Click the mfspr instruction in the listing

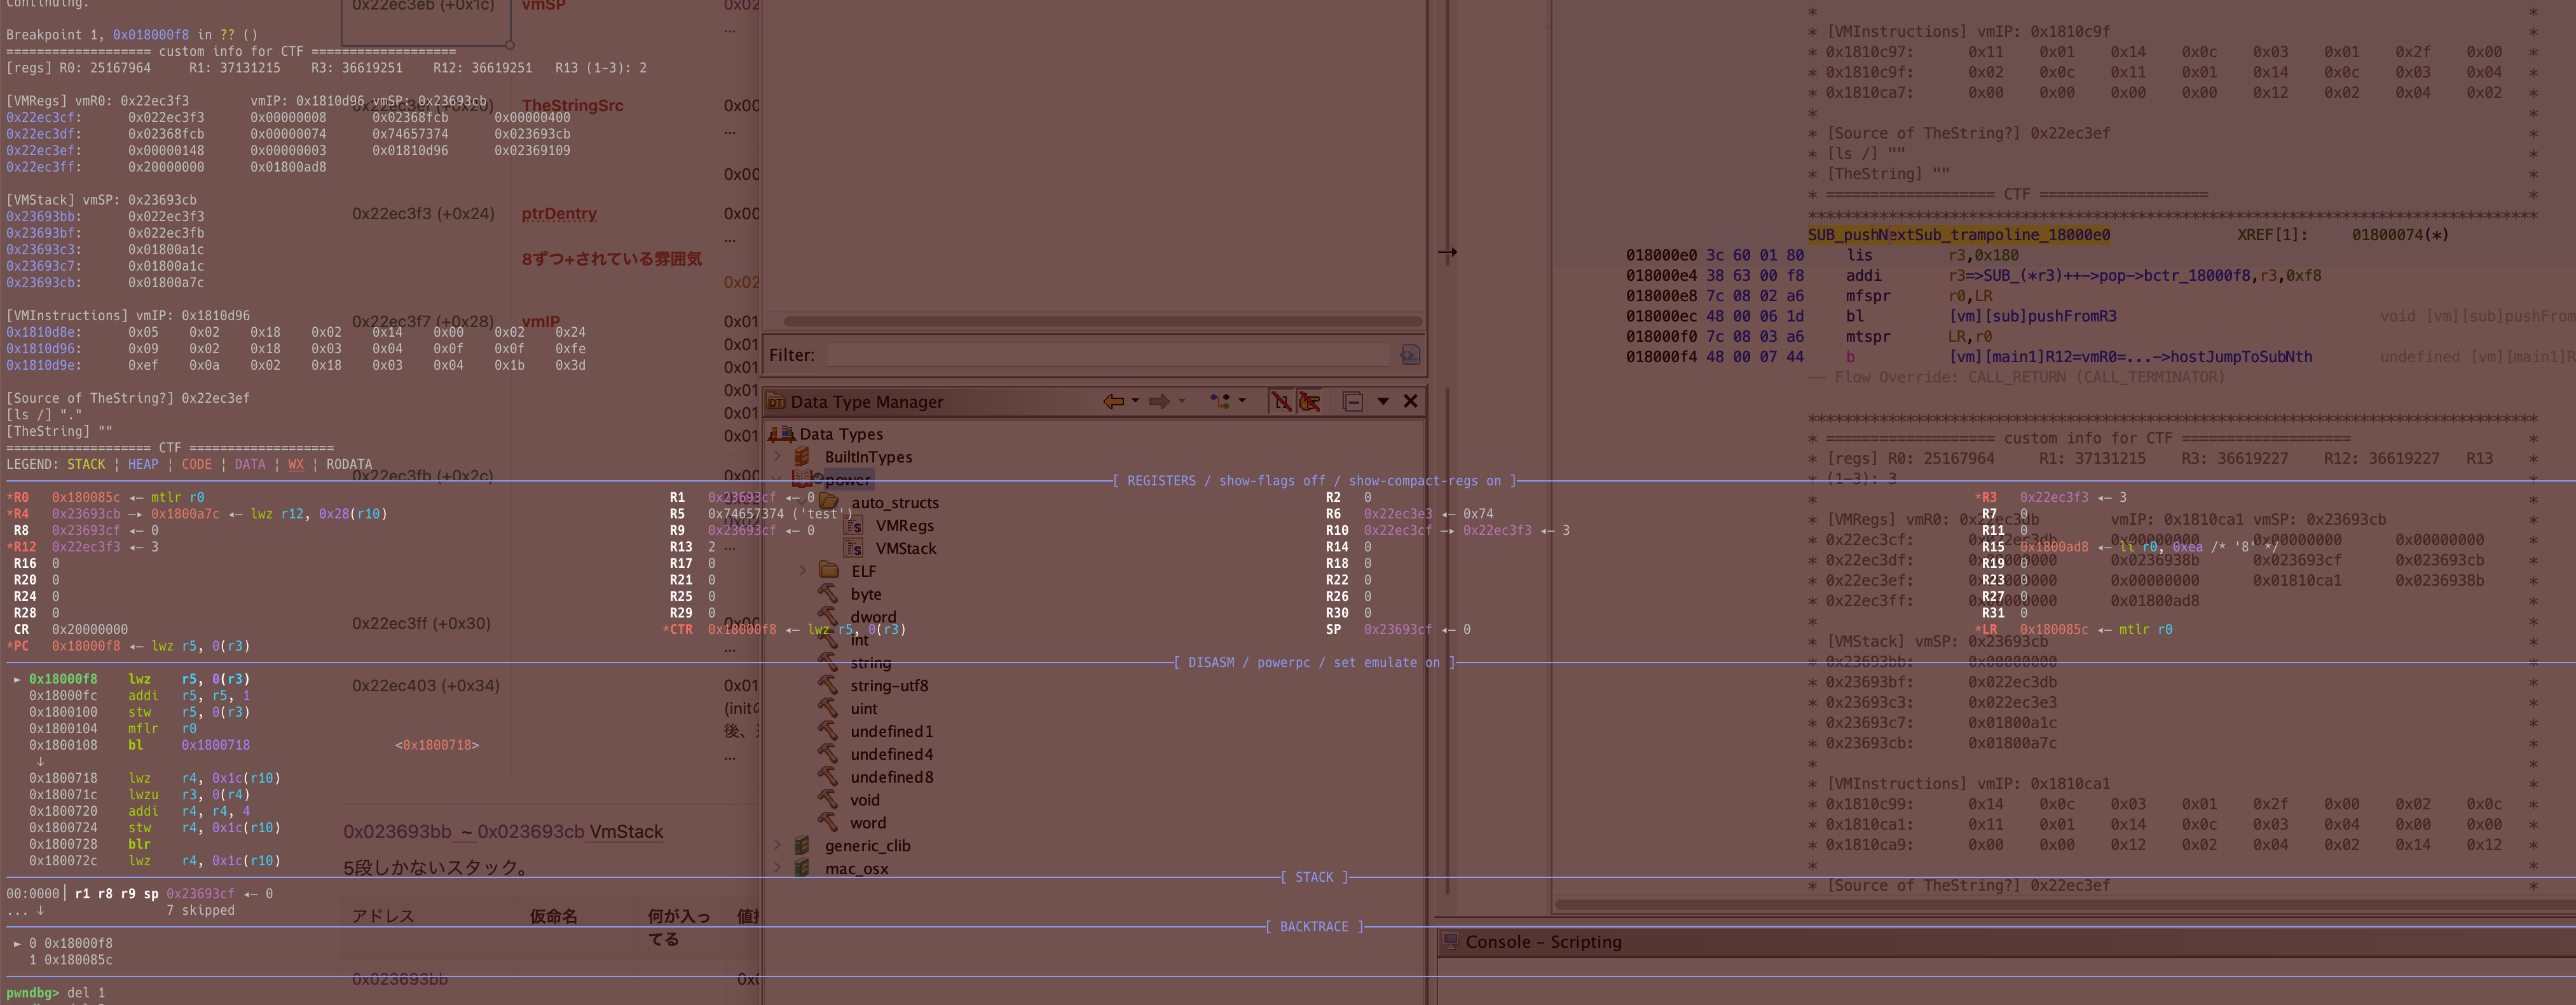coord(1868,295)
